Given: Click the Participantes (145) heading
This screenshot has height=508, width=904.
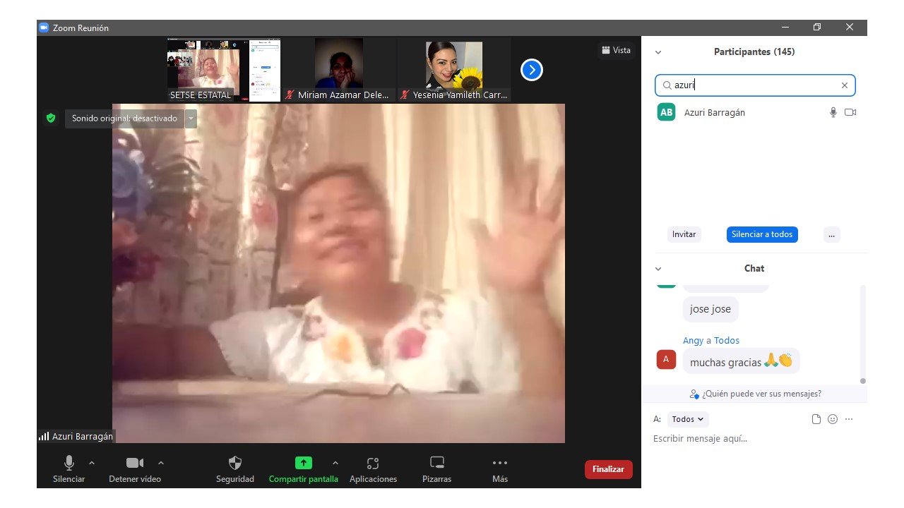Looking at the screenshot, I should pos(754,52).
